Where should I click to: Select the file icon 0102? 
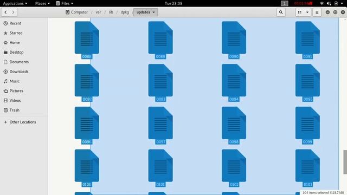[234, 166]
